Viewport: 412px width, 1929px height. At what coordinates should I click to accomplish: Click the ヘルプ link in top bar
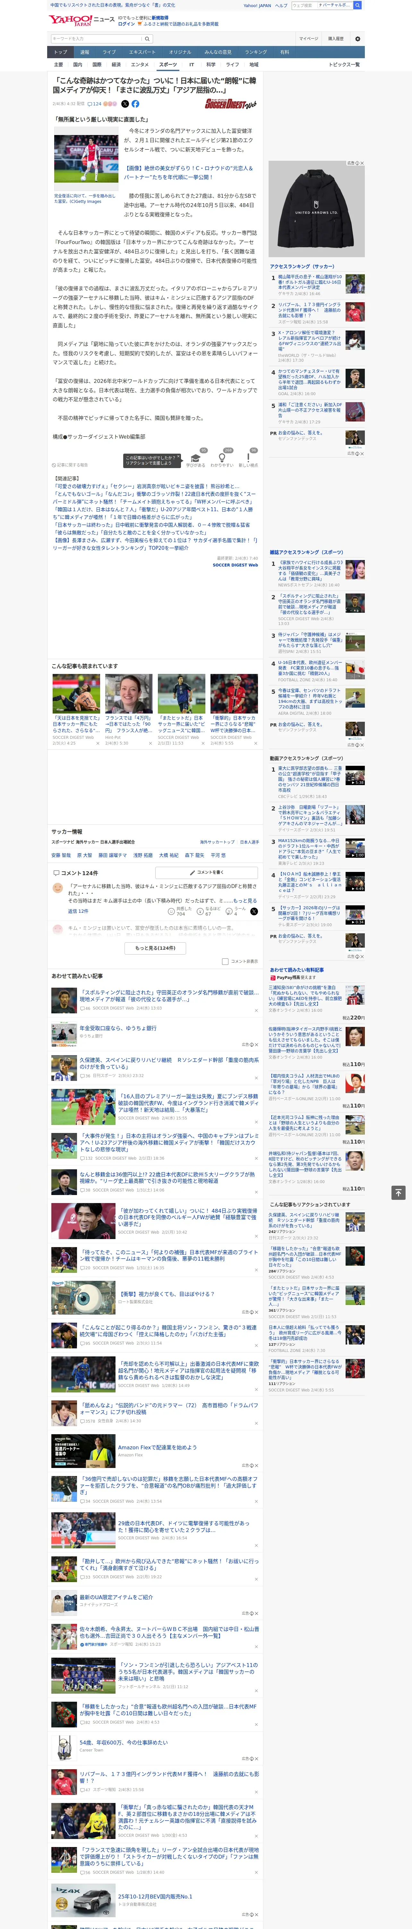pyautogui.click(x=280, y=5)
